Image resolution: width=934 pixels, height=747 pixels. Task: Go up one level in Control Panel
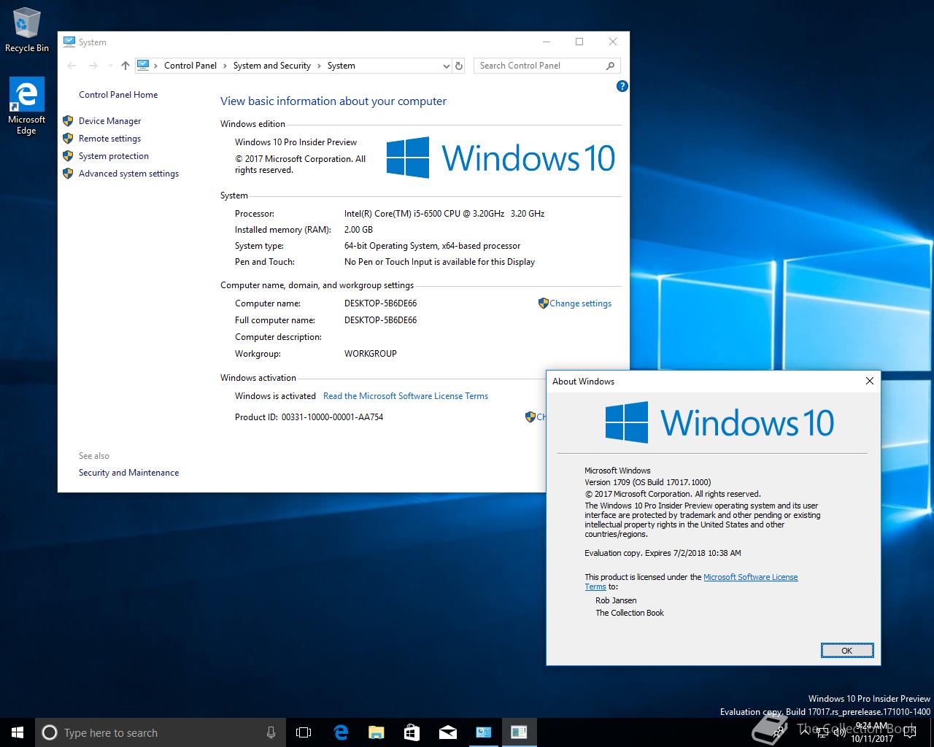[126, 66]
